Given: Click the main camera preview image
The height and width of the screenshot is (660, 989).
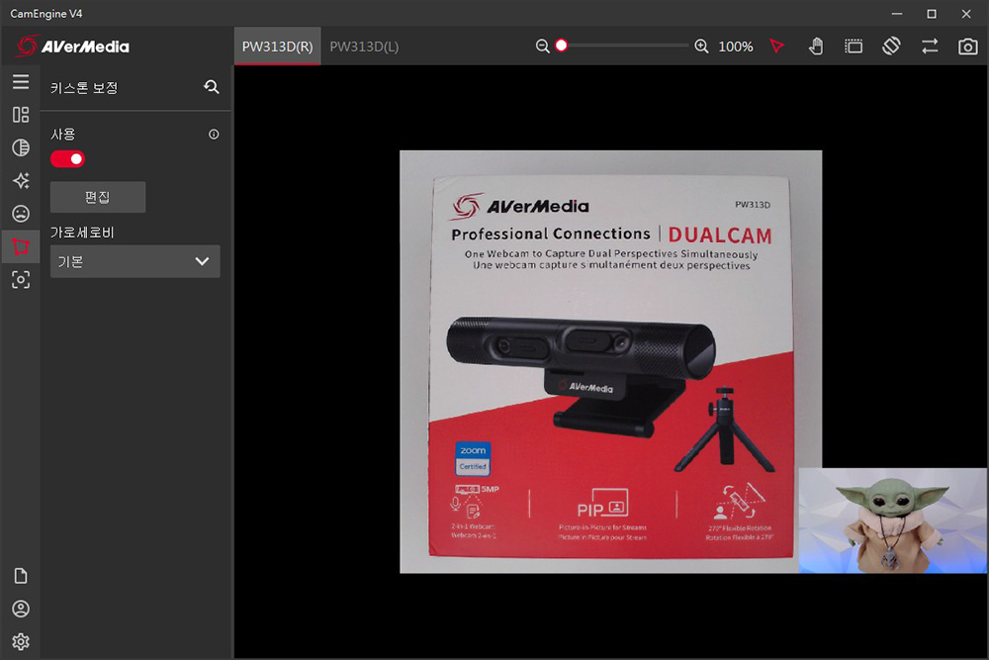Looking at the screenshot, I should pyautogui.click(x=610, y=361).
